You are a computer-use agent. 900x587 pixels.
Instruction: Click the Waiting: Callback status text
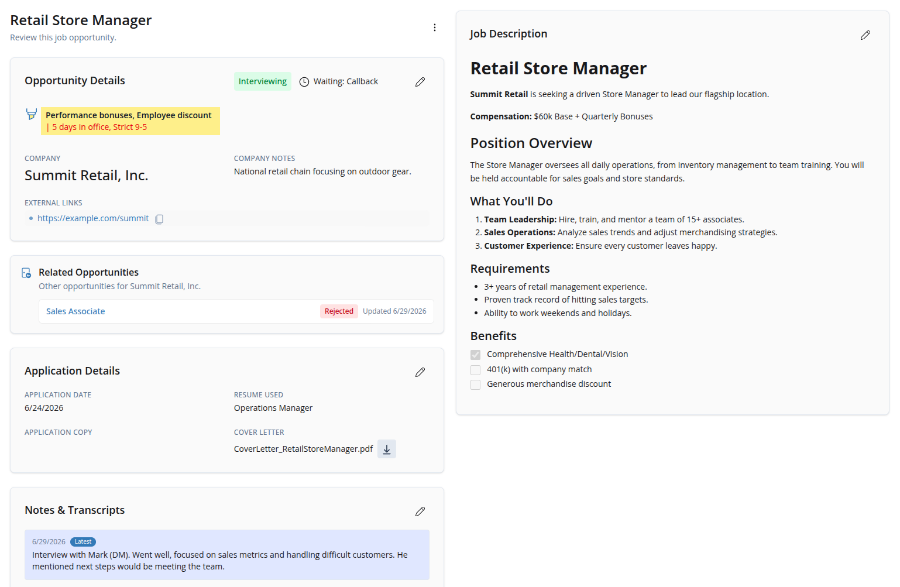tap(346, 81)
